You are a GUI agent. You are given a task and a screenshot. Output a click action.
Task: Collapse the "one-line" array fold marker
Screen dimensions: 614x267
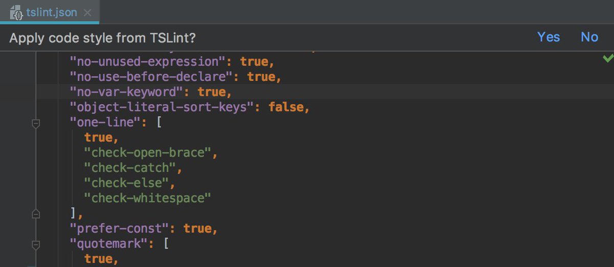(x=36, y=123)
